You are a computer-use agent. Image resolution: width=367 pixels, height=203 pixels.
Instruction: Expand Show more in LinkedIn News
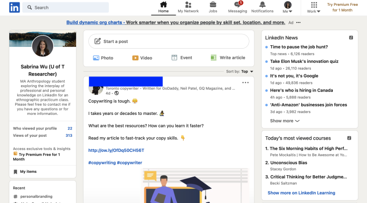tap(285, 121)
